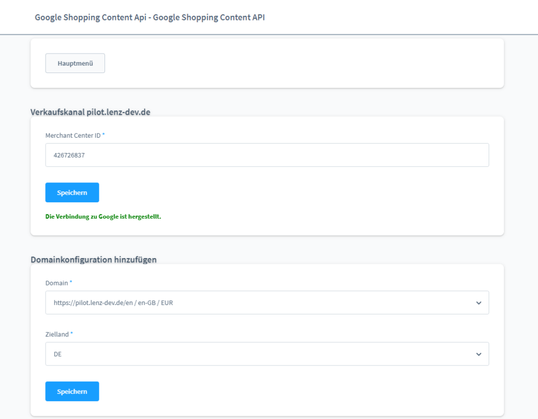Click the Merchant Center ID label
Image resolution: width=538 pixels, height=419 pixels.
73,135
